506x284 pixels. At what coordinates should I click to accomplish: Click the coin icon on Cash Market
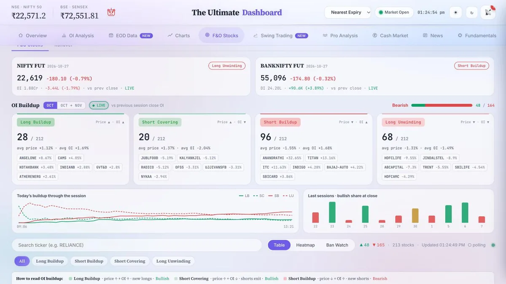pos(375,36)
